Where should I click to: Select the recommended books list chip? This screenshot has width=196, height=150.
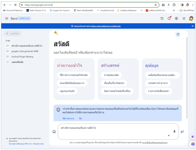point(159,91)
